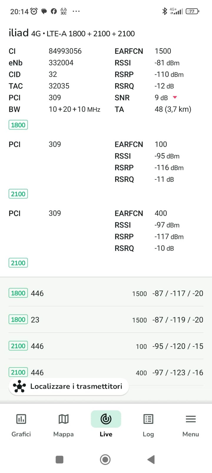The image size is (212, 473).
Task: Select neighbor cell 1800 PCI 23 row
Action: (106, 320)
